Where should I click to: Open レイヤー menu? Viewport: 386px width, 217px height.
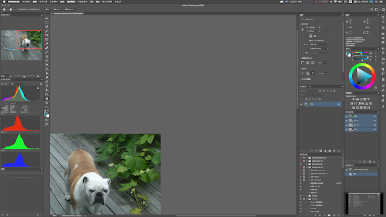point(54,2)
